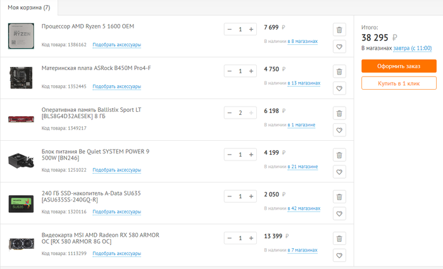Click the MSI RX 580 video card thumbnail

(22, 244)
